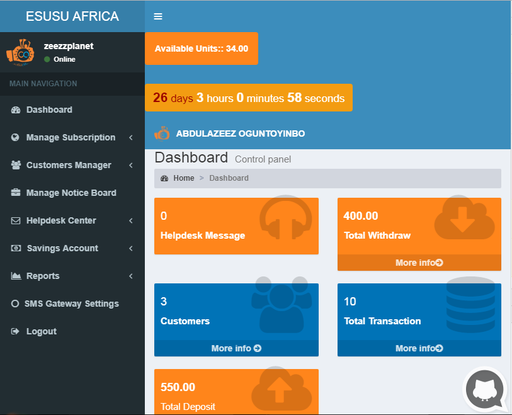The width and height of the screenshot is (512, 415).
Task: Click the zeezzplanet username text
Action: pos(69,46)
